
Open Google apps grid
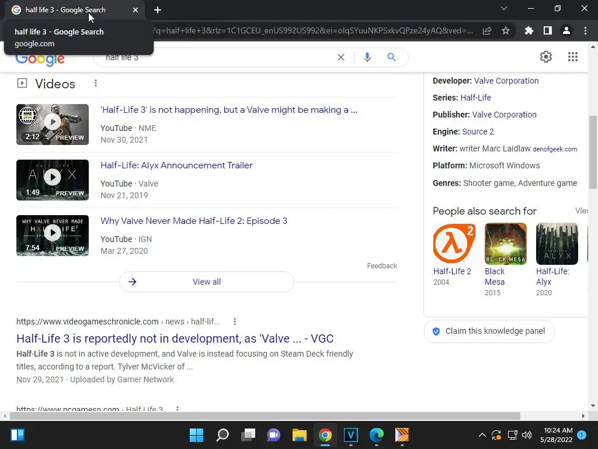572,57
